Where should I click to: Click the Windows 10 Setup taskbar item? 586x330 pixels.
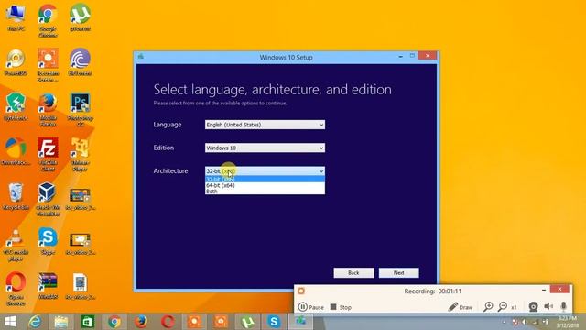tap(300, 322)
